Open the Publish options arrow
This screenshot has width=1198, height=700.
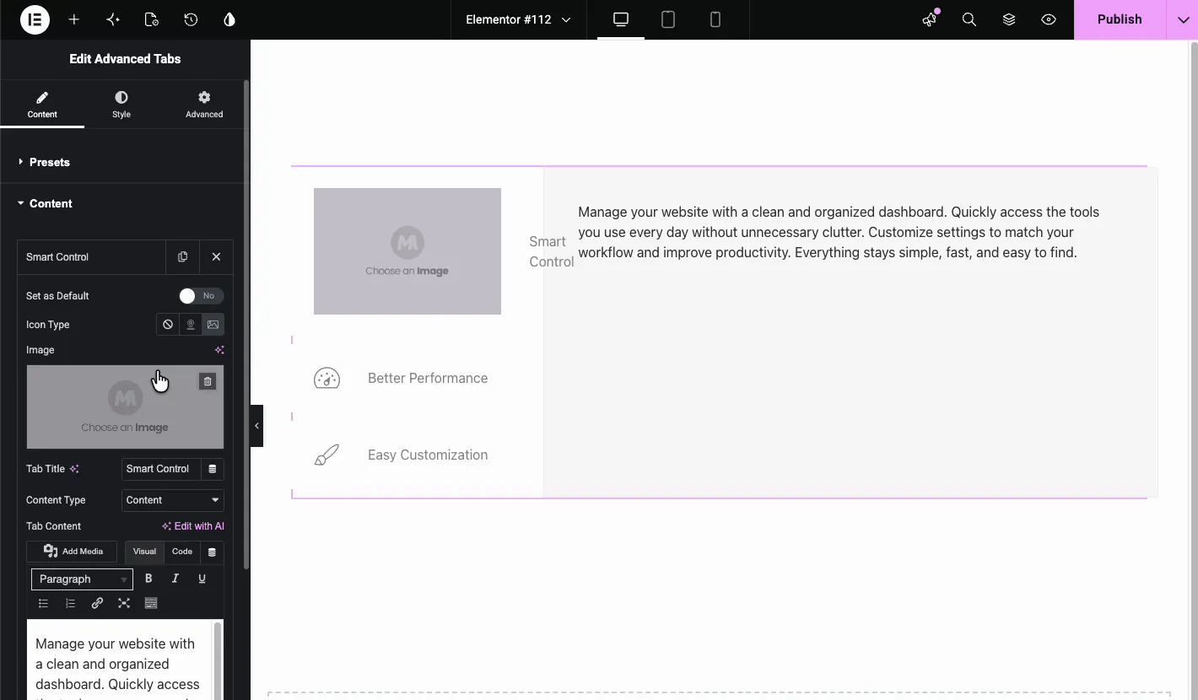(x=1182, y=19)
